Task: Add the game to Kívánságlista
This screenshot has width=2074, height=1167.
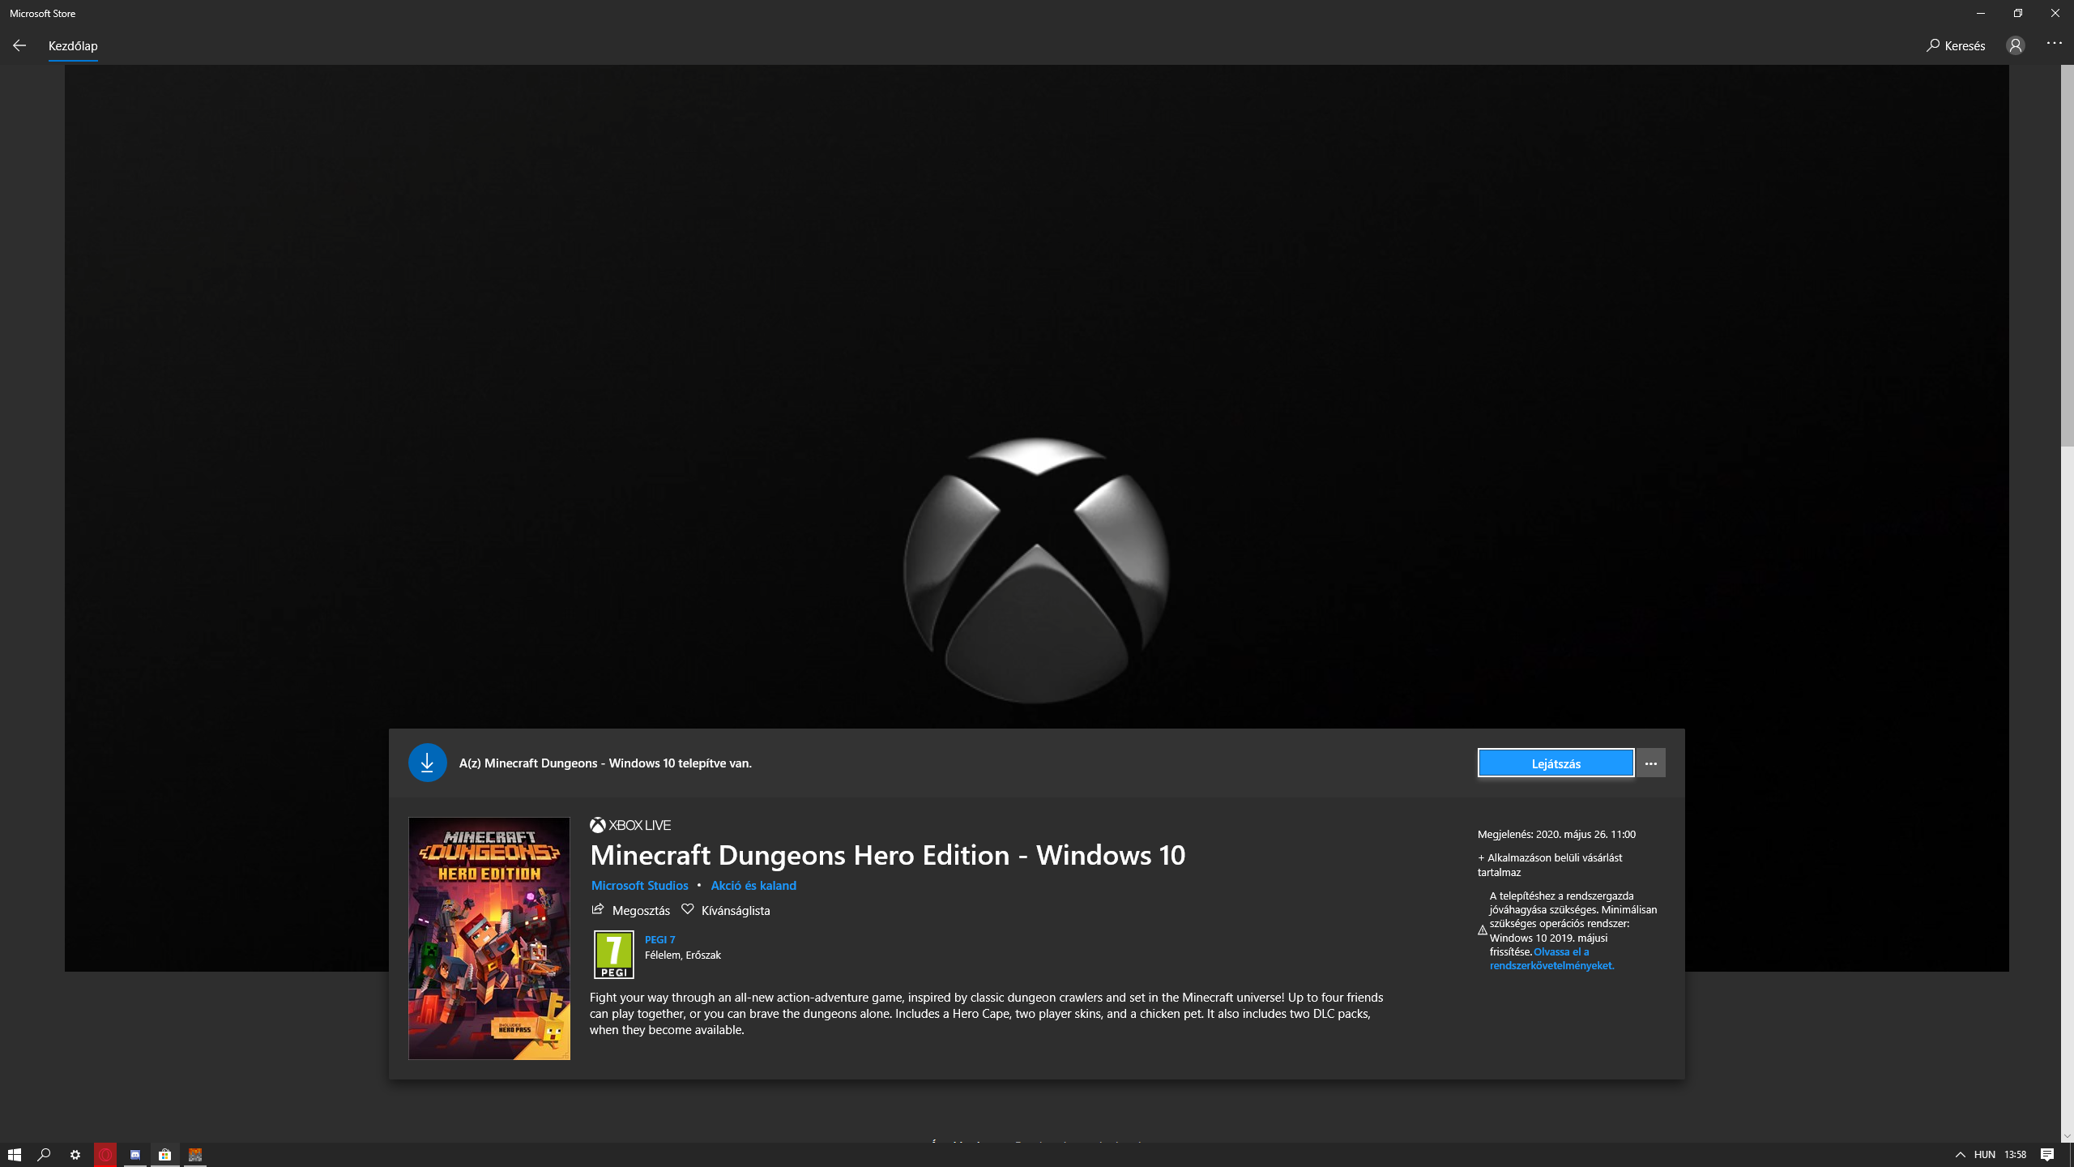Action: (726, 910)
